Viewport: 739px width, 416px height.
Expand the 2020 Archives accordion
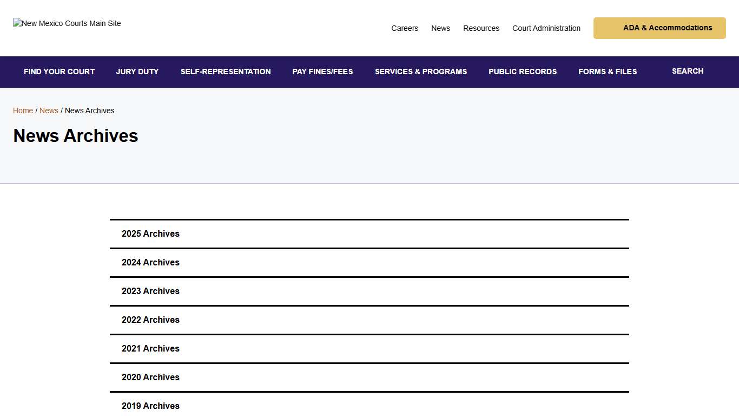pyautogui.click(x=150, y=378)
